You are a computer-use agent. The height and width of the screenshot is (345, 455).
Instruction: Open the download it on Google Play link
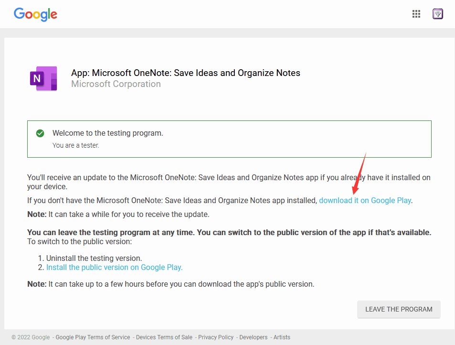[x=365, y=201]
